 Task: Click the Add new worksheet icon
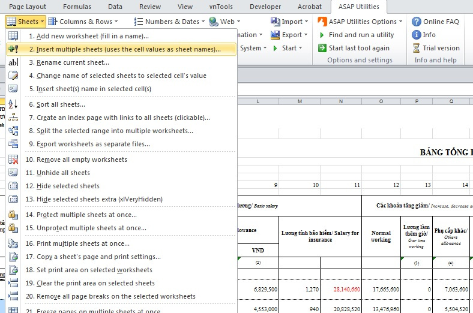13,36
